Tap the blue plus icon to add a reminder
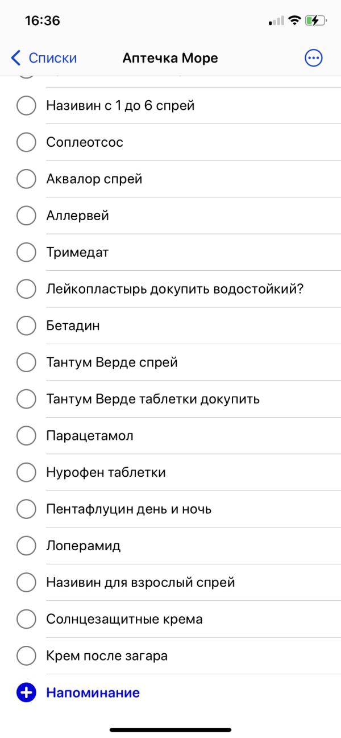 pos(26,692)
